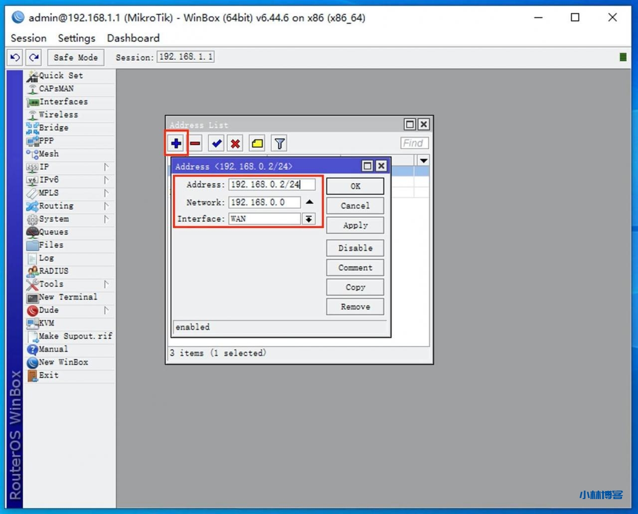638x514 pixels.
Task: Open the Dashboard menu
Action: pos(133,38)
